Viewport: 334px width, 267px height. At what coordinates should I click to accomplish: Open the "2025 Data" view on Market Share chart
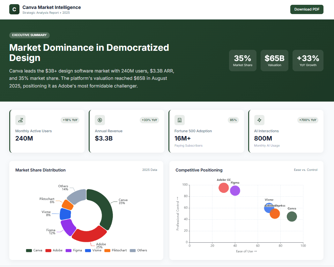click(x=150, y=170)
